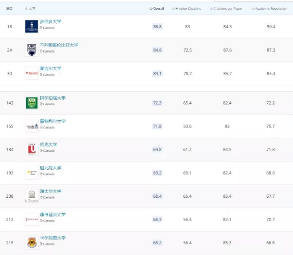The image size is (293, 255).
Task: Click rank number 18
Action: (x=10, y=27)
